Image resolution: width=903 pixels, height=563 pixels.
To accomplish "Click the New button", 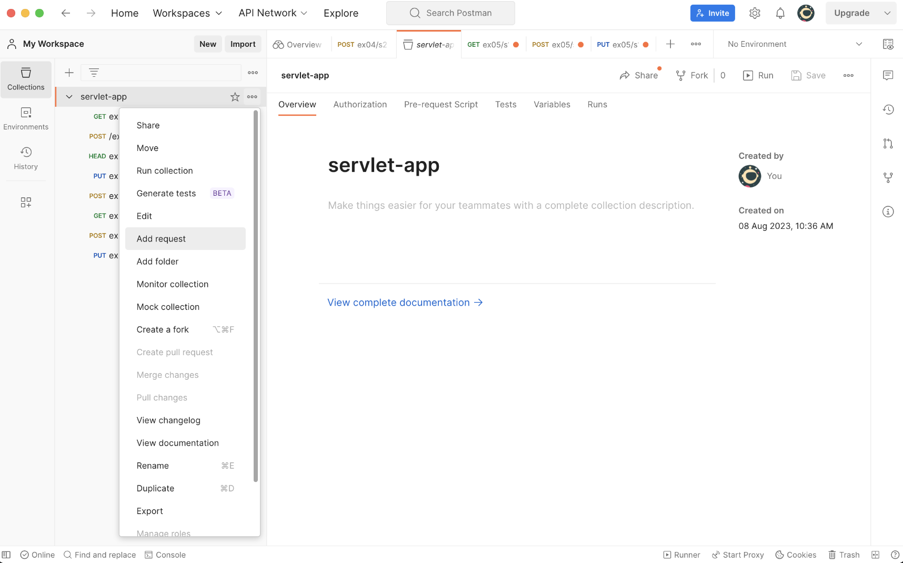I will pyautogui.click(x=208, y=44).
